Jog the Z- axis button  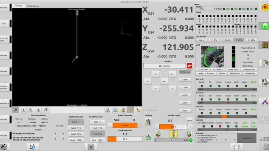(x=172, y=89)
